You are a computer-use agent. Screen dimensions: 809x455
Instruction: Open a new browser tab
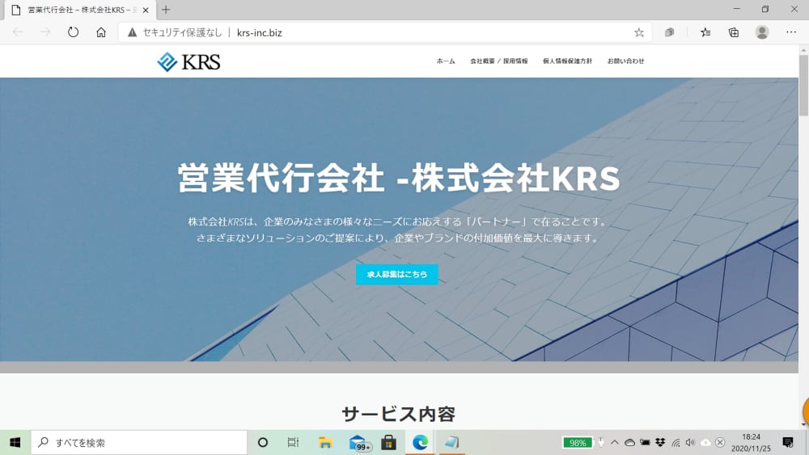tap(166, 10)
